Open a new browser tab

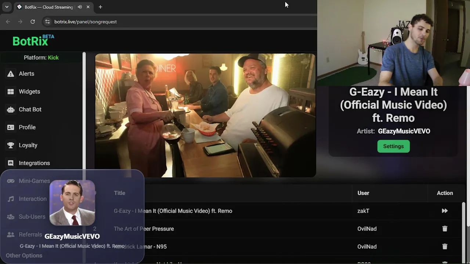[100, 7]
